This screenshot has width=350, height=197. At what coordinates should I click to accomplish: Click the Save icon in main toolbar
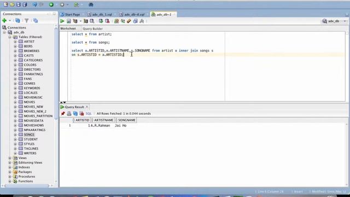(19, 4)
